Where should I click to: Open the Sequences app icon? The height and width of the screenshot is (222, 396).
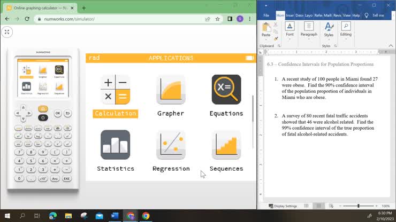pos(226,145)
